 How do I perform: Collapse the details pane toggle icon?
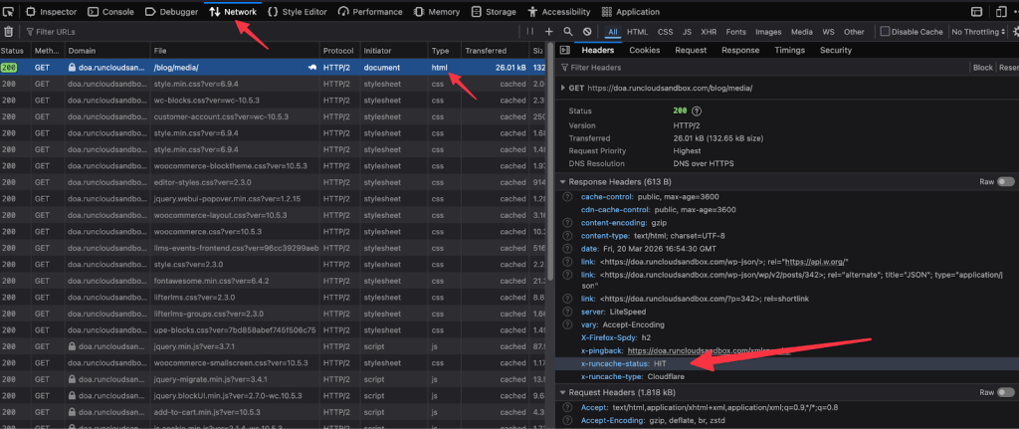tap(565, 50)
